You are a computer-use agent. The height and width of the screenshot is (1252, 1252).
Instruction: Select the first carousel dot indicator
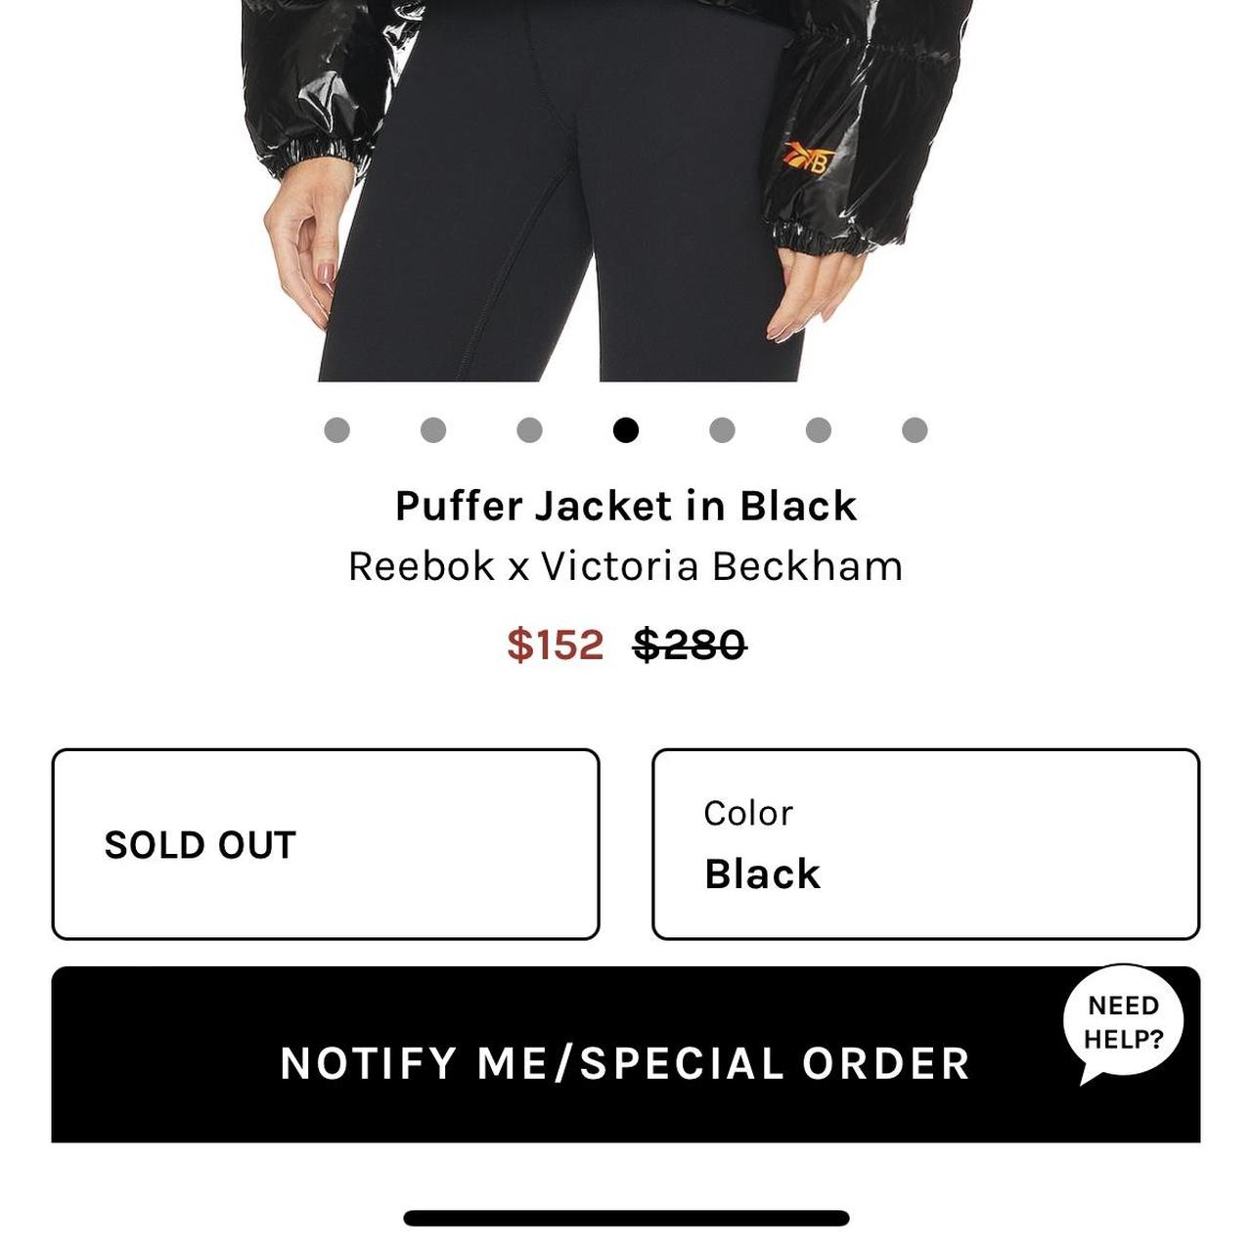pos(337,427)
